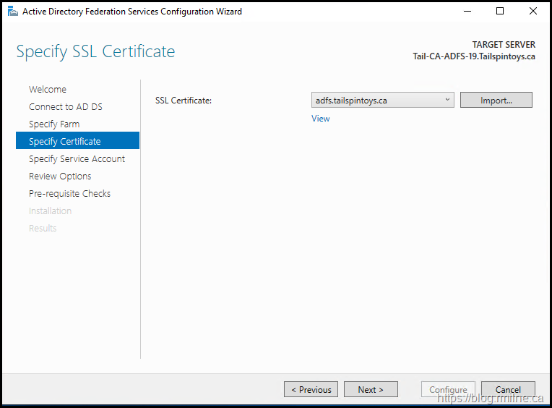This screenshot has width=552, height=408.
Task: Click the Import... certificate button
Action: coord(496,101)
